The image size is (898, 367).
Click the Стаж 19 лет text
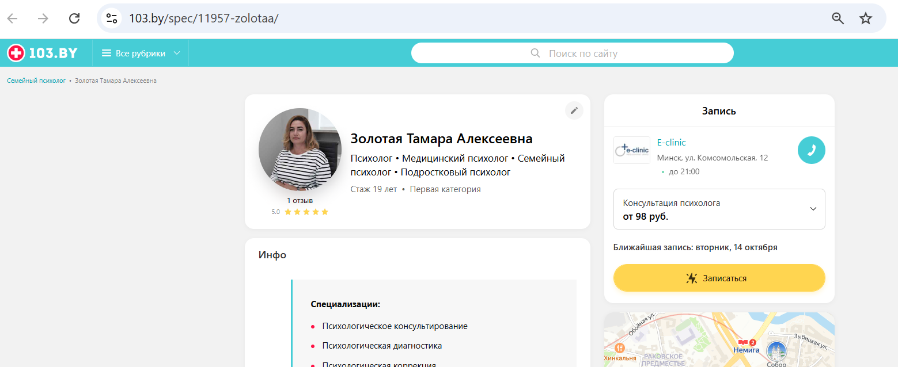pyautogui.click(x=374, y=189)
